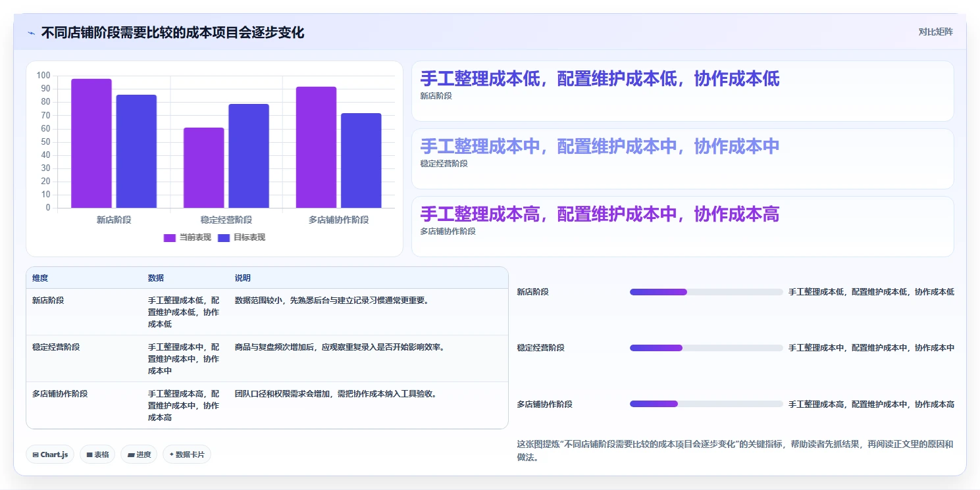This screenshot has width=980, height=490.
Task: Click the 新店阶段 x-axis label in the chart
Action: (113, 220)
